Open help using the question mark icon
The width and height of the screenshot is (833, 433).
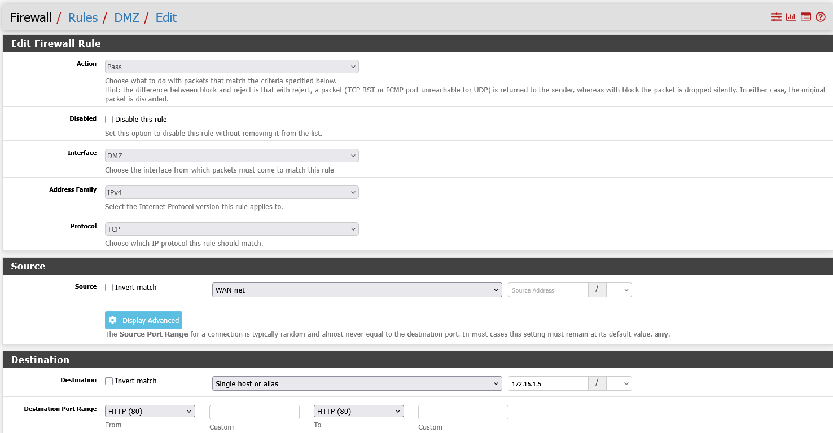(x=820, y=17)
